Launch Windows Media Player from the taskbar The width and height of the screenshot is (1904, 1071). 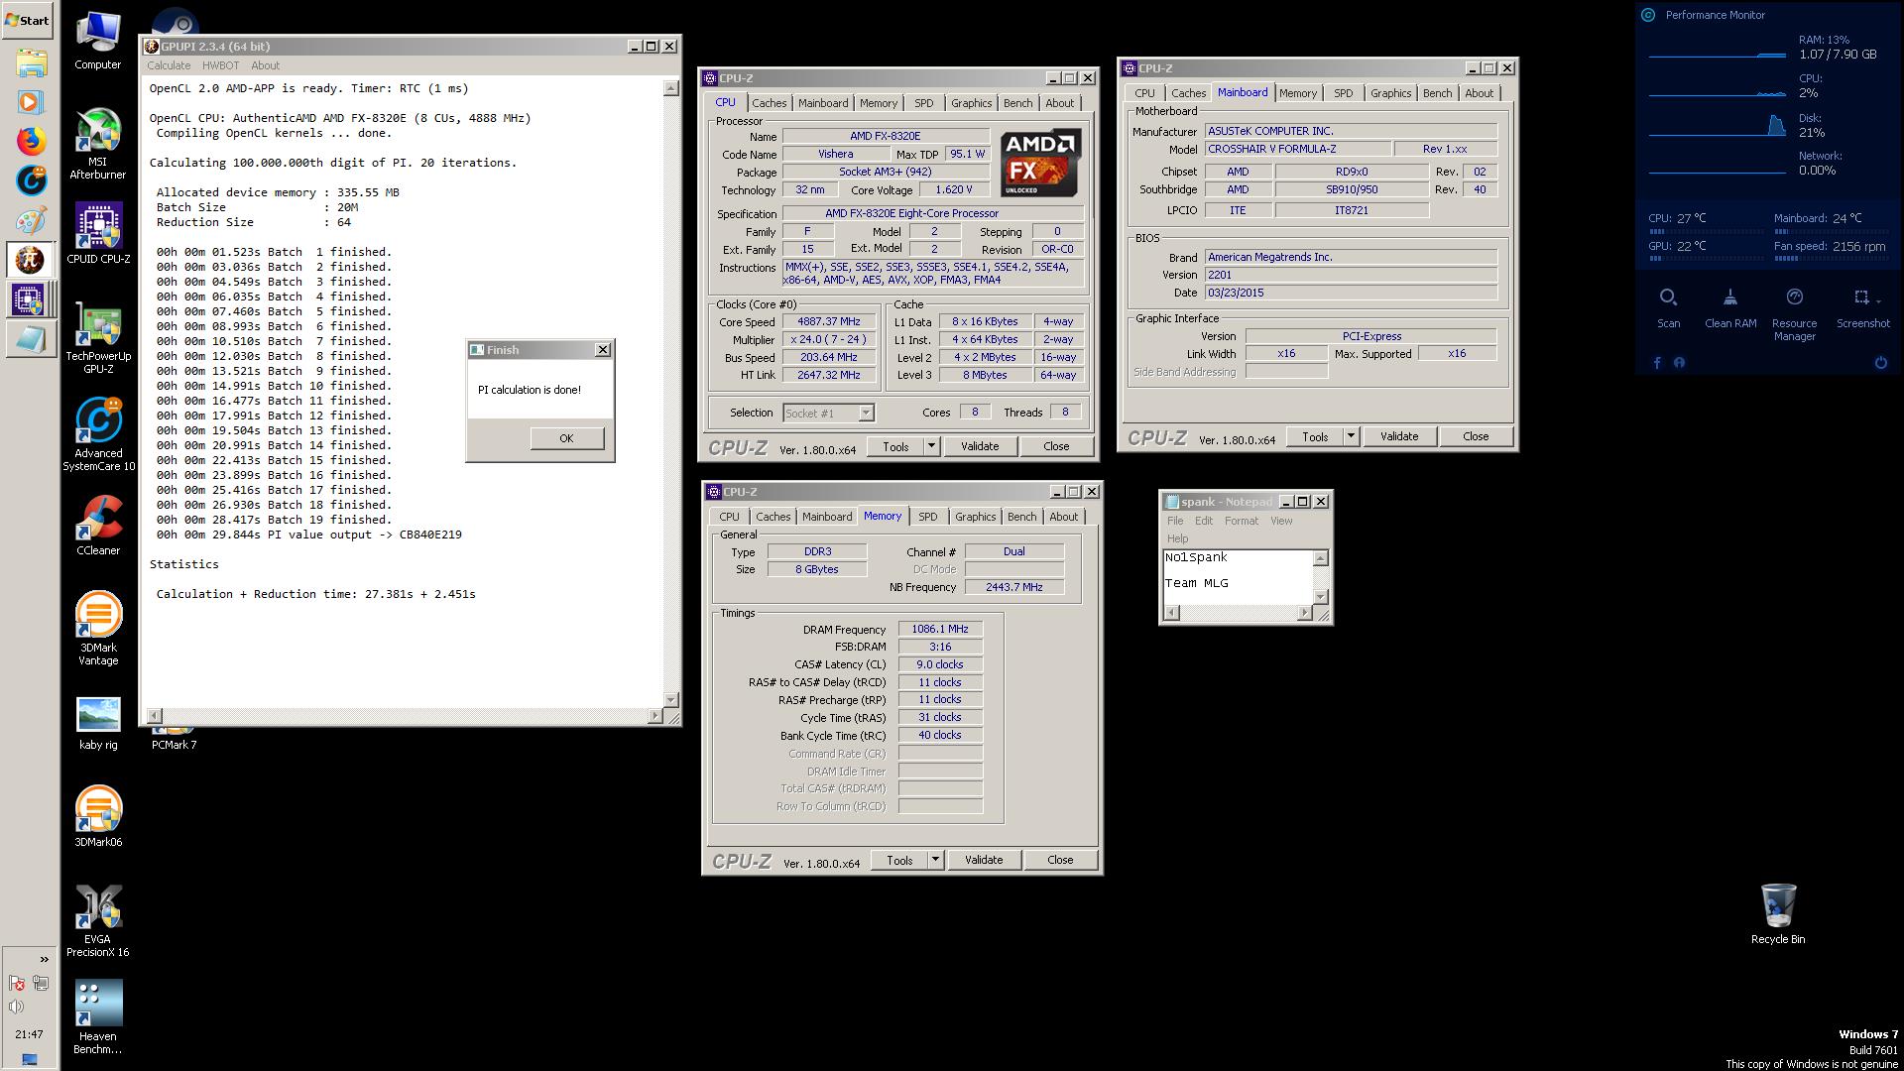point(31,101)
